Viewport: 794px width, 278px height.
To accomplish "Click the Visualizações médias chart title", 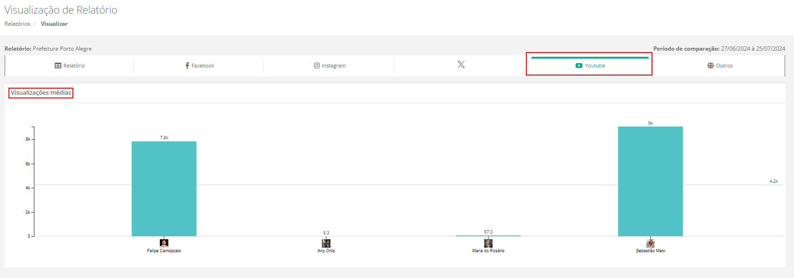I will pos(41,93).
